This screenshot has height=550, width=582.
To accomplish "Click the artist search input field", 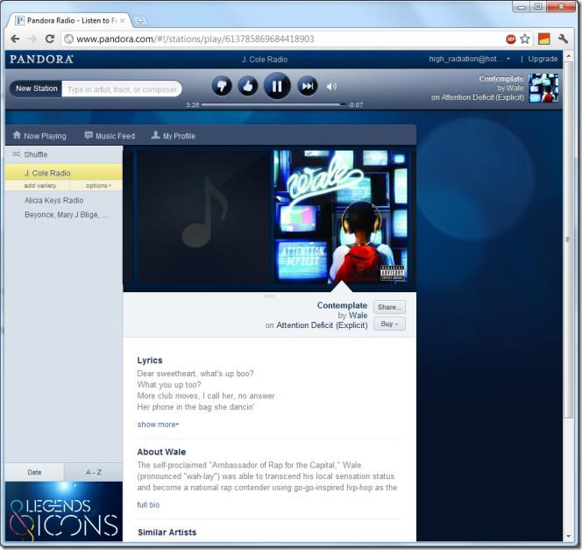I will point(121,89).
